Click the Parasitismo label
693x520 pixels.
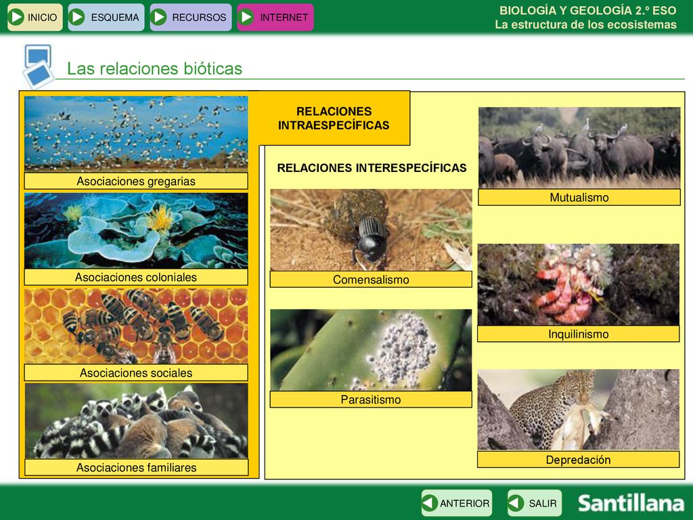point(371,399)
